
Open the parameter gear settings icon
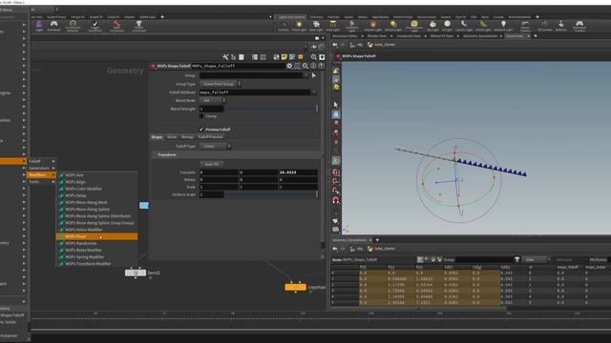tap(289, 66)
